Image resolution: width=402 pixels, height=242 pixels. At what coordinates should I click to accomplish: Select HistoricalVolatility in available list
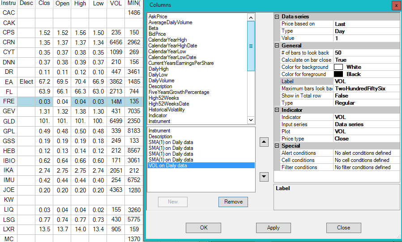pos(167,110)
